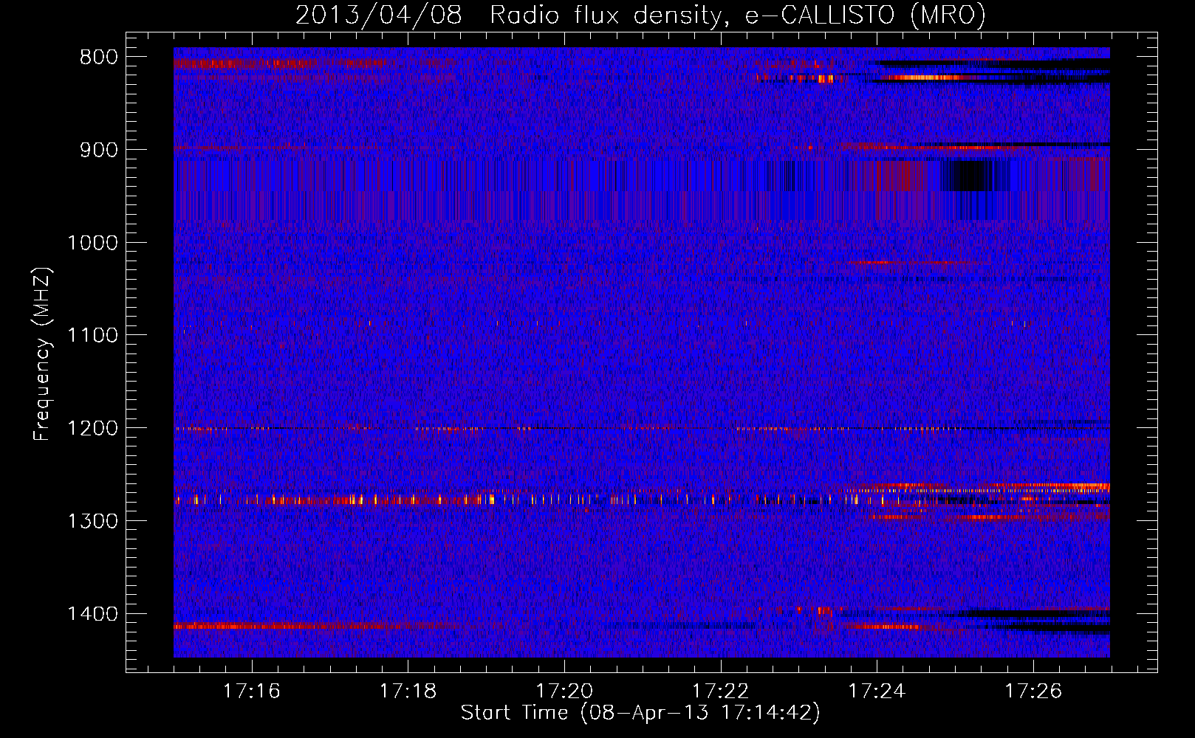Click the 'Start Time (08-Apr-13 17:14:42)' label

point(640,713)
